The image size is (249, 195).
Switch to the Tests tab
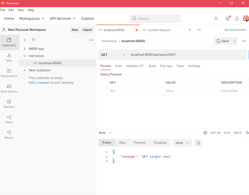pos(180,66)
